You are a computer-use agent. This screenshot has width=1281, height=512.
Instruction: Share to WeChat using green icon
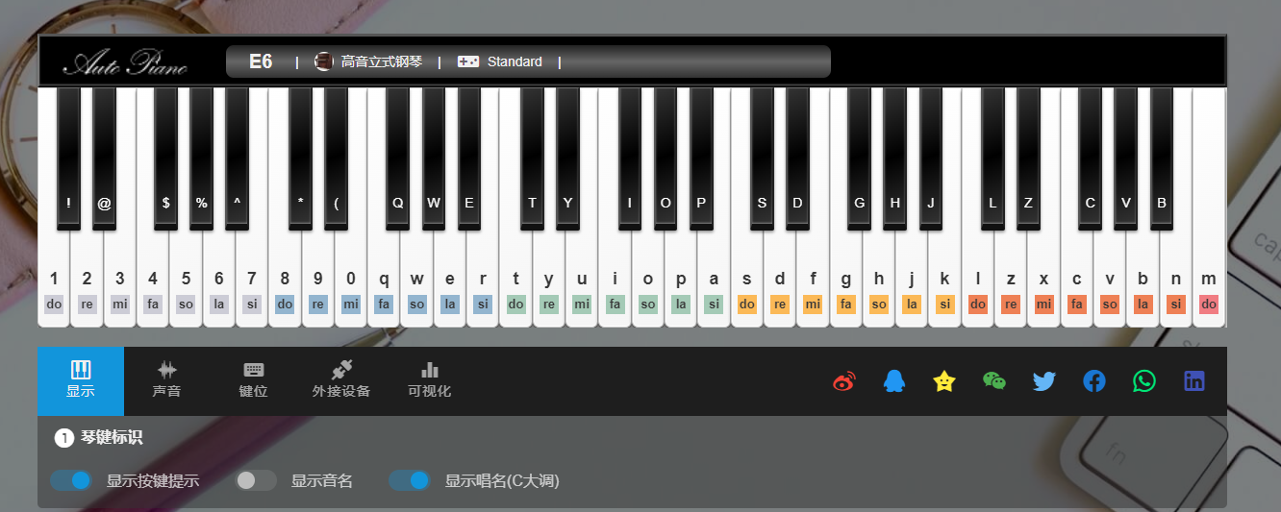pyautogui.click(x=993, y=381)
